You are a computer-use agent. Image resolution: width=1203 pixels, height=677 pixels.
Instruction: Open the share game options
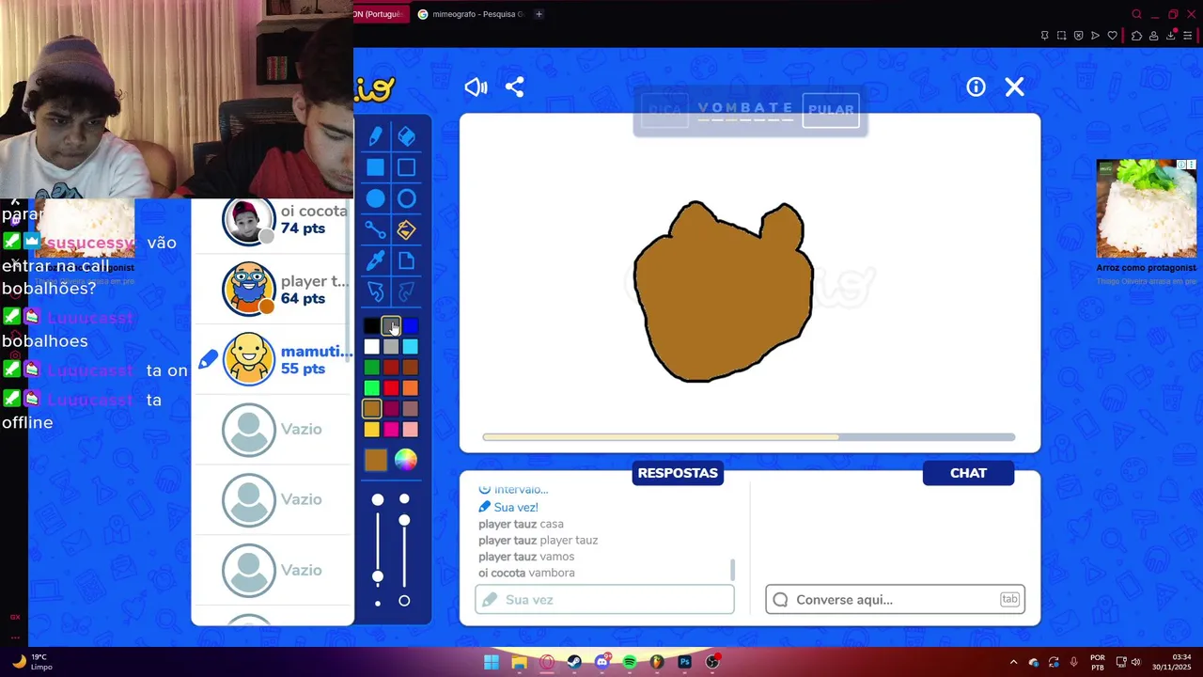coord(514,87)
